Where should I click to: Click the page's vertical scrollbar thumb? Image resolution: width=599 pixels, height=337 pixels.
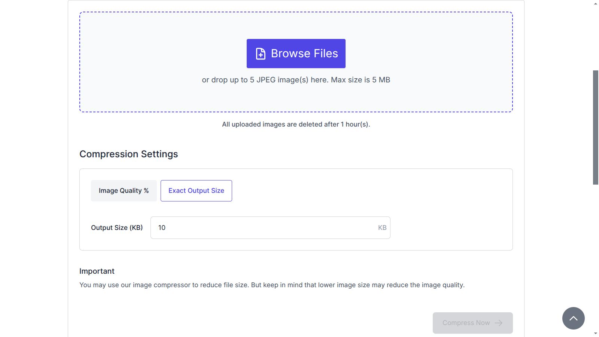[596, 127]
